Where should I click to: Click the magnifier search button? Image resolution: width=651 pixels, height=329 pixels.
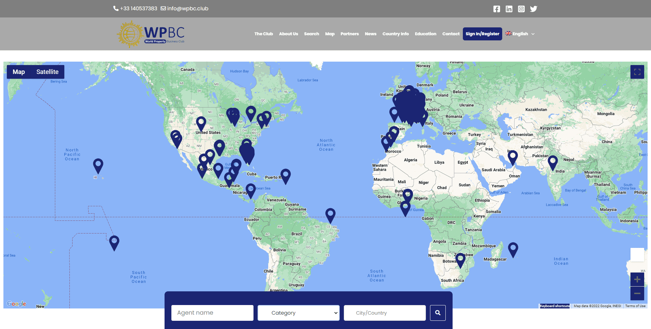pos(438,313)
